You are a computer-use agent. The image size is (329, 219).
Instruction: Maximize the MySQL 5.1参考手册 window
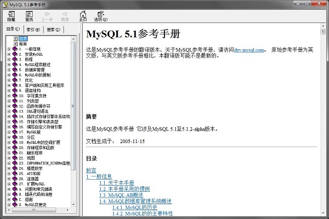click(307, 4)
